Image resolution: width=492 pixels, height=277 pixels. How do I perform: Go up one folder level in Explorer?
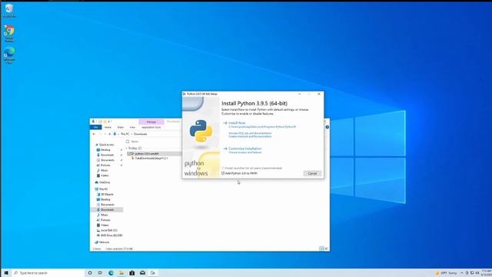[109, 134]
